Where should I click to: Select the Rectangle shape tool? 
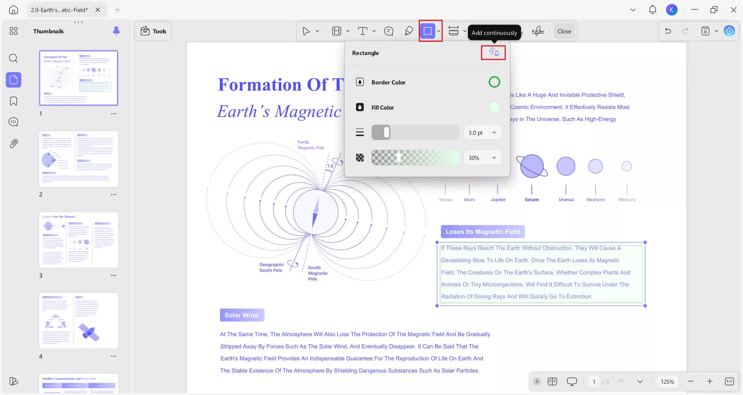[427, 31]
